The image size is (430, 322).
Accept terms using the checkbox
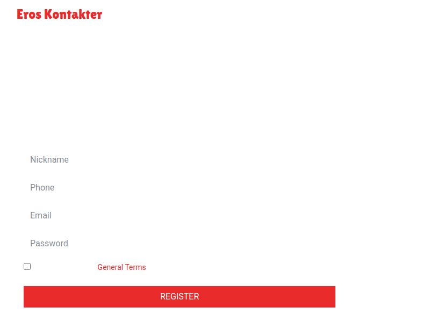coord(27,267)
